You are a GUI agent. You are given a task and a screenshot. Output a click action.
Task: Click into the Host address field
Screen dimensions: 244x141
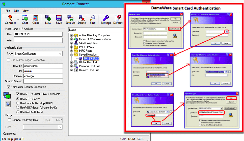[x=38, y=34]
